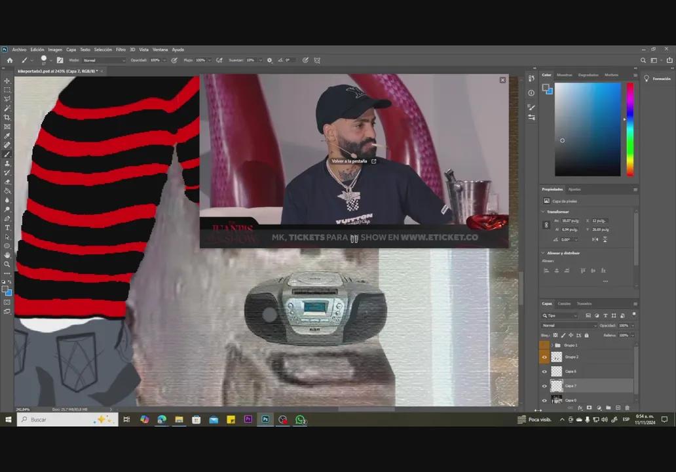The image size is (676, 472).
Task: Collapse the Transformar section
Action: pos(543,212)
